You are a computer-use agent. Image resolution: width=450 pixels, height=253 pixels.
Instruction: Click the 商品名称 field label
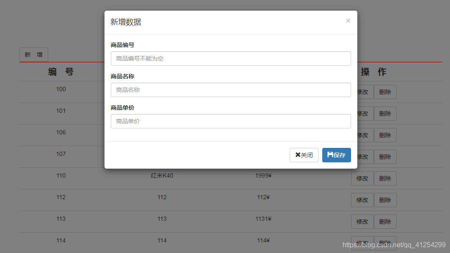pyautogui.click(x=122, y=76)
